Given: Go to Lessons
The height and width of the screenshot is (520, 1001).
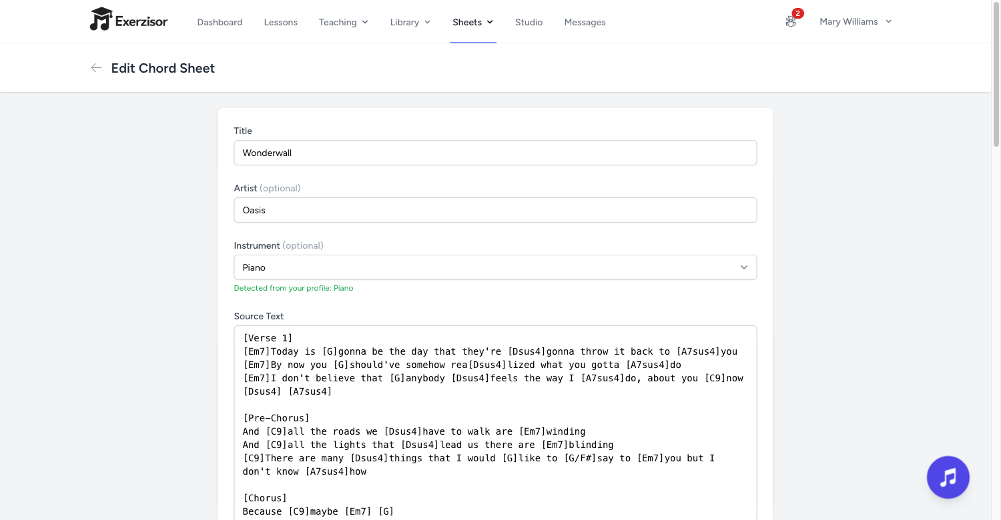Looking at the screenshot, I should (280, 22).
